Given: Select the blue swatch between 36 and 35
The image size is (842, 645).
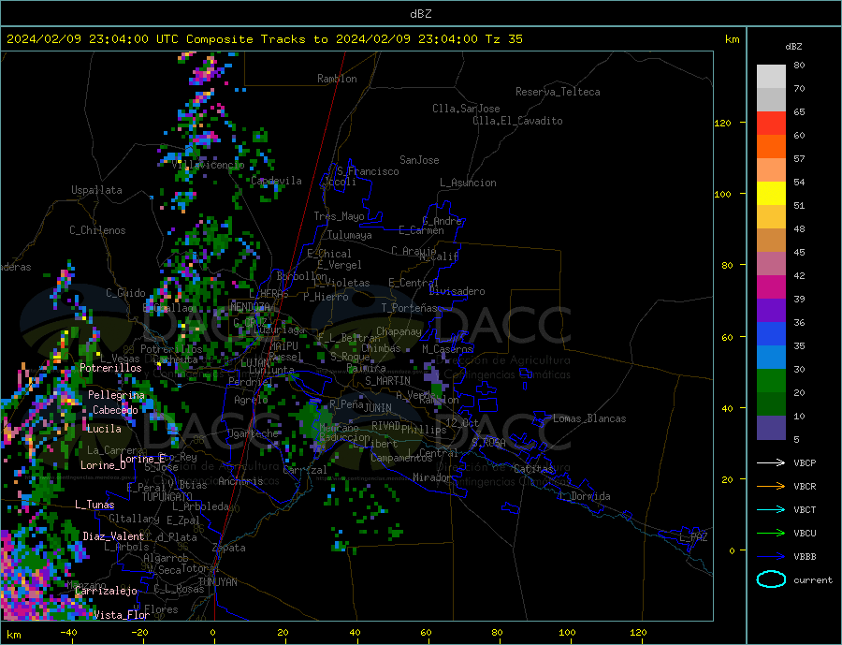Looking at the screenshot, I should click(771, 334).
